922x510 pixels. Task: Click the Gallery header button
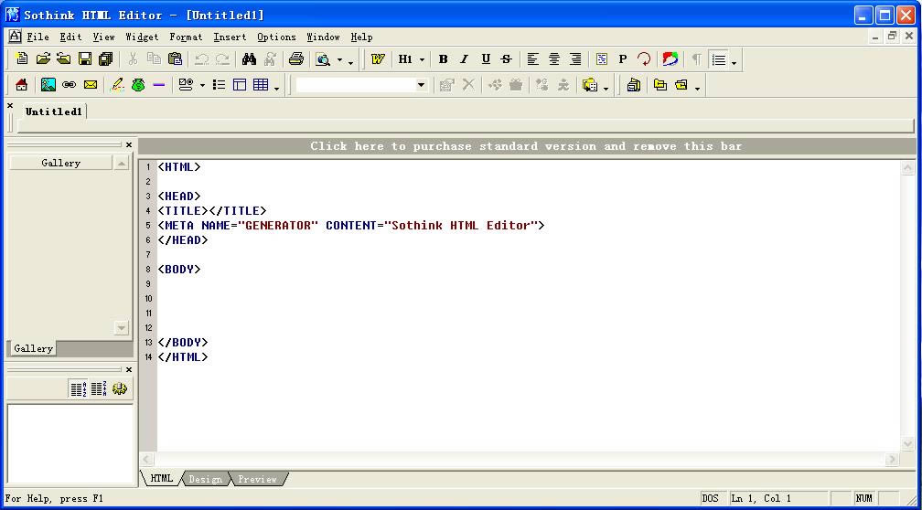pyautogui.click(x=60, y=163)
